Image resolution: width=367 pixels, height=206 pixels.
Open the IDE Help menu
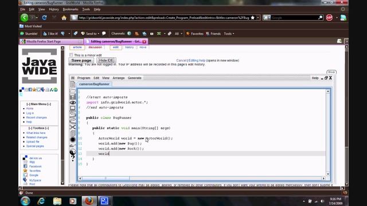click(x=315, y=78)
